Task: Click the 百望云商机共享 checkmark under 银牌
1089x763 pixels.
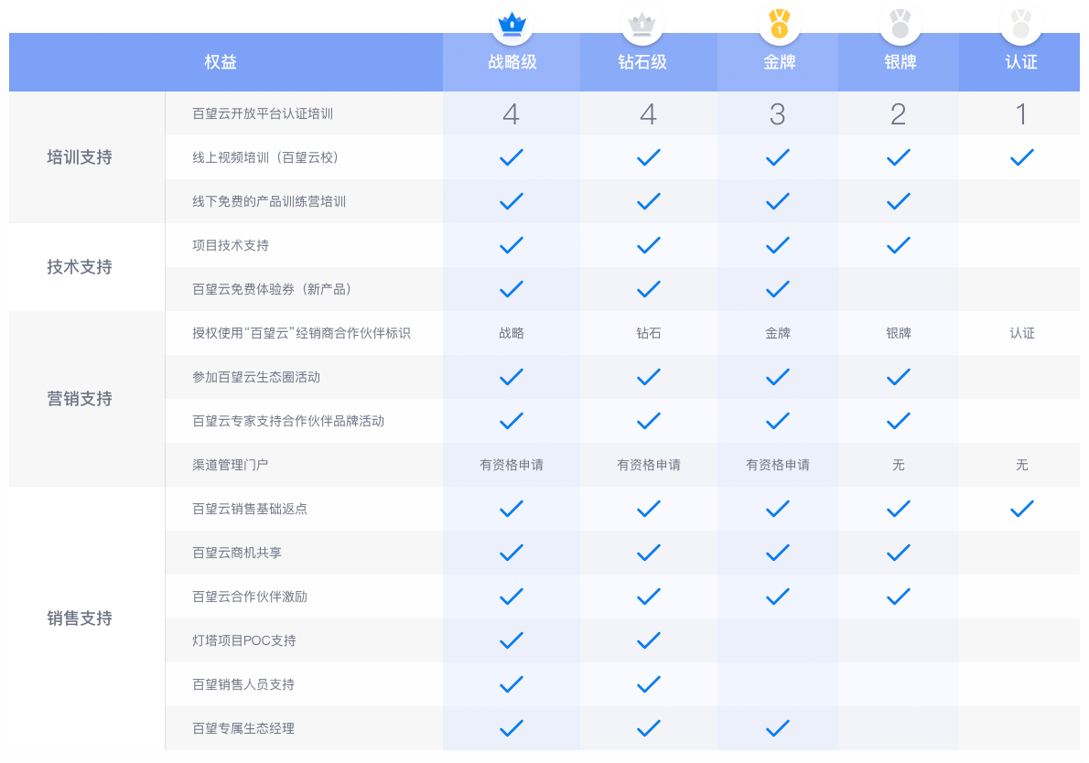Action: [898, 553]
